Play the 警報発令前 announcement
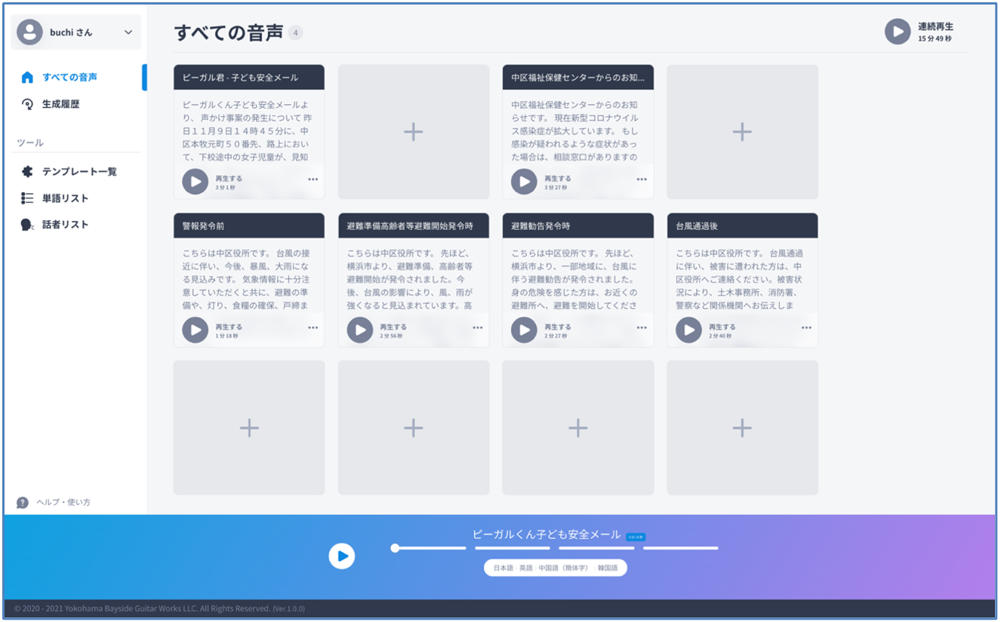Image resolution: width=1001 pixels, height=622 pixels. [x=195, y=330]
